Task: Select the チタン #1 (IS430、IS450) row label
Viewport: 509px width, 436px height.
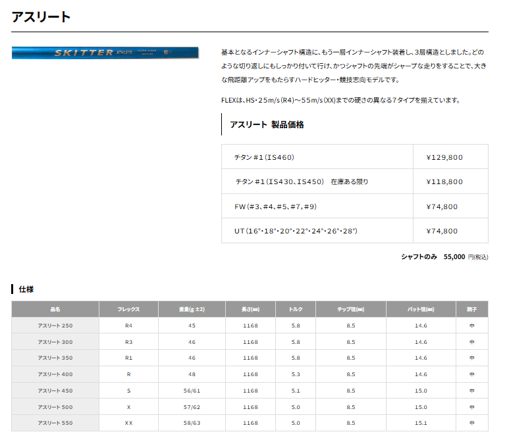Action: coord(302,182)
